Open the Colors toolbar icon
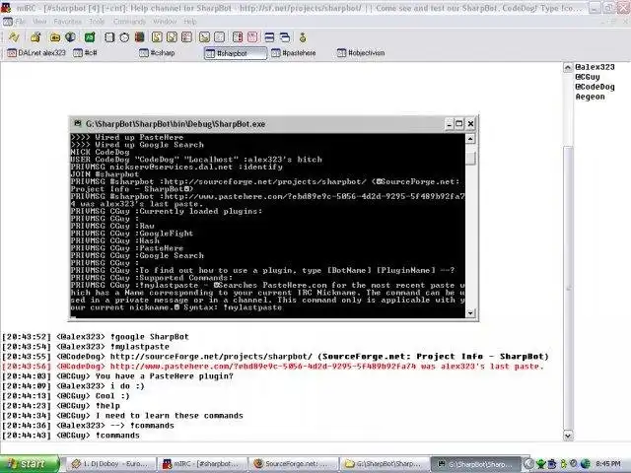This screenshot has height=473, width=631. coord(140,37)
